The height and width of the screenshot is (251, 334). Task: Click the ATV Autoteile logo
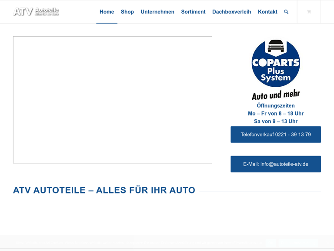point(36,12)
